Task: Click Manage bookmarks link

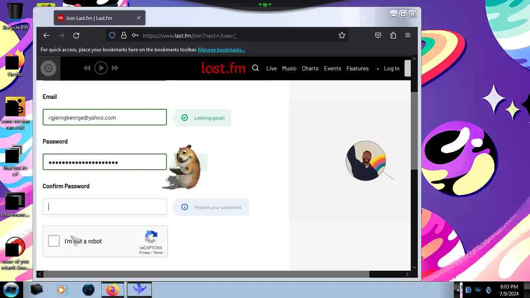Action: click(x=222, y=50)
